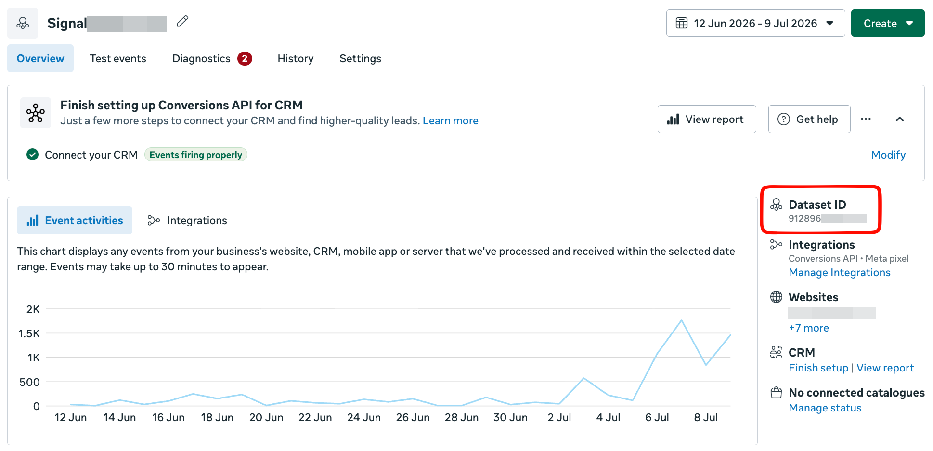Screen dimensions: 933x451
Task: Click the Dataset ID number
Action: click(x=827, y=218)
